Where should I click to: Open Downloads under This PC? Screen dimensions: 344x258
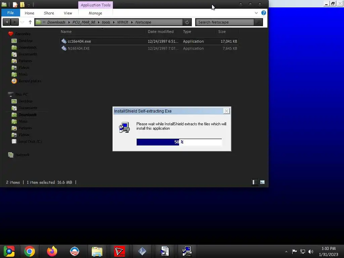(x=28, y=115)
